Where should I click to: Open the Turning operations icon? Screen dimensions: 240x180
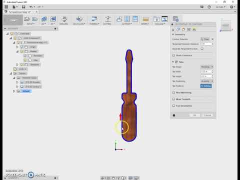94,19
